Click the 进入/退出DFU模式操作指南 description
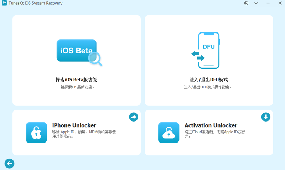Viewport: 285px width, 170px height. (208, 87)
